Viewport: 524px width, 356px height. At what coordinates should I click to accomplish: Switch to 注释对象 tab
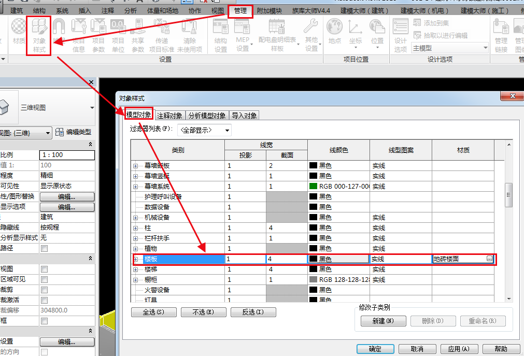(169, 116)
